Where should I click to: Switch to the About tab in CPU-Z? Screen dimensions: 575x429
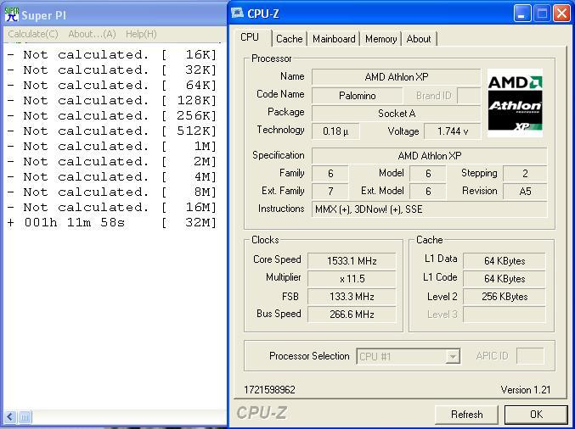tap(419, 39)
